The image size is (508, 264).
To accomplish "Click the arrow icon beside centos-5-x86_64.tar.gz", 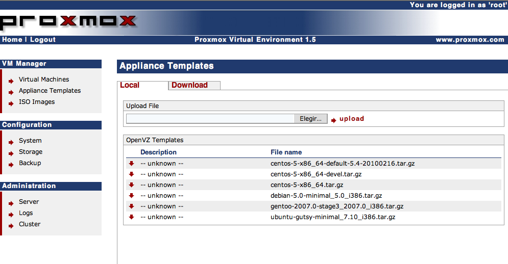I will click(131, 185).
